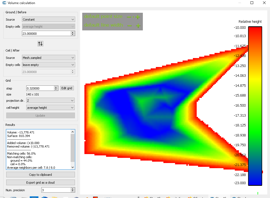Click the Ground constant height value field
Screen dimensions: 270x198
(46, 34)
